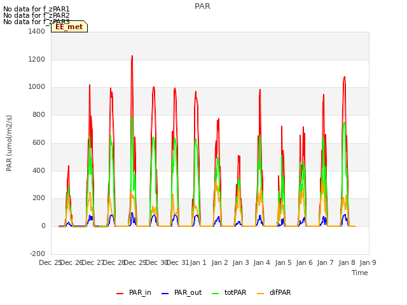
Task: Click the 'No data for f_zPAR1' message
Action: click(36, 9)
